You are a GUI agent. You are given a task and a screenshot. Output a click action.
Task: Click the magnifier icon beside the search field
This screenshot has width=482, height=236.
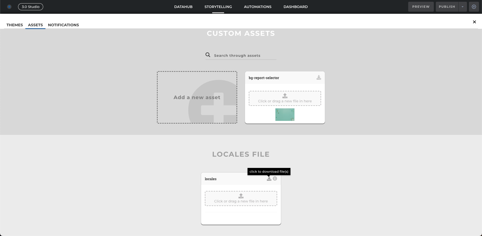[x=208, y=55]
